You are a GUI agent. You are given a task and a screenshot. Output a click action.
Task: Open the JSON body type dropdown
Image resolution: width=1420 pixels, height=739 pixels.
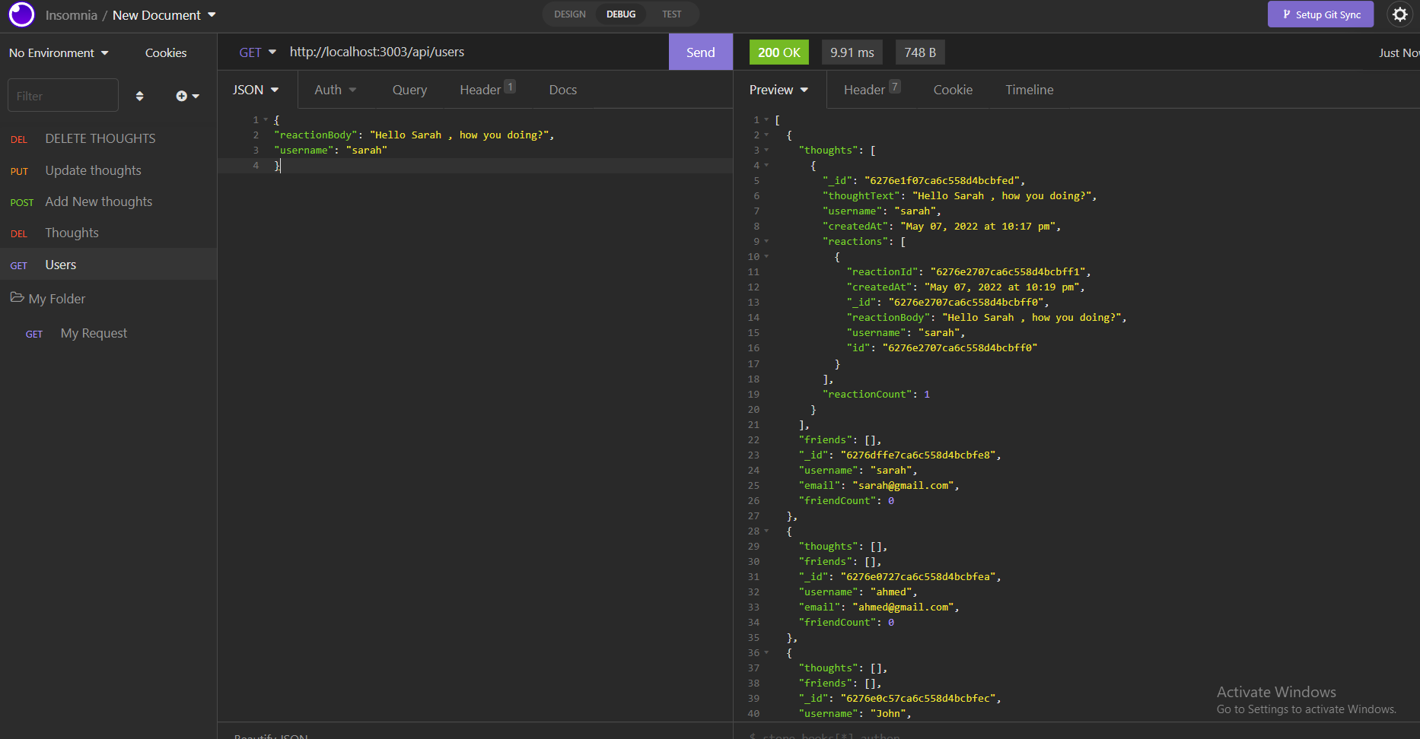click(x=256, y=90)
